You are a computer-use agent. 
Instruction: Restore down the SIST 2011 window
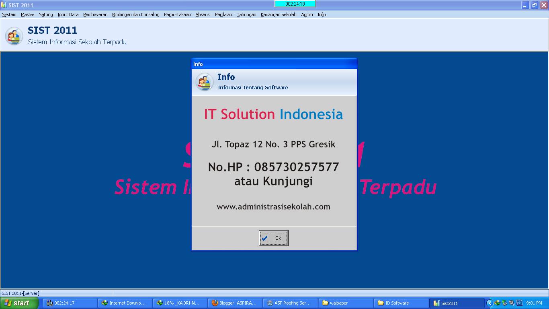(x=535, y=5)
